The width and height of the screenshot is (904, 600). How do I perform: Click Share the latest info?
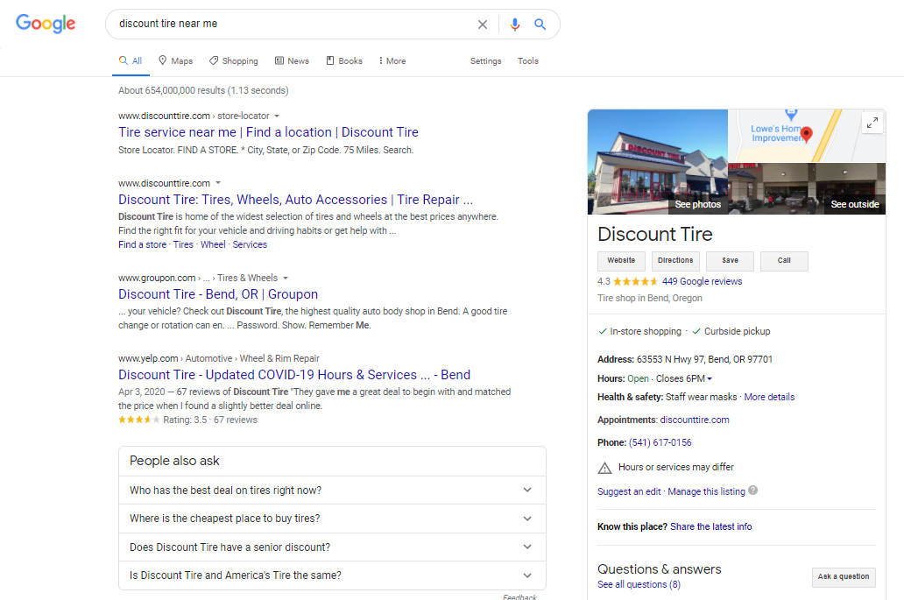pyautogui.click(x=711, y=526)
